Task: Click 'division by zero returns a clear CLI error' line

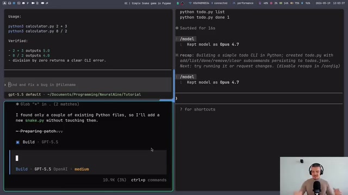Action: (57, 60)
